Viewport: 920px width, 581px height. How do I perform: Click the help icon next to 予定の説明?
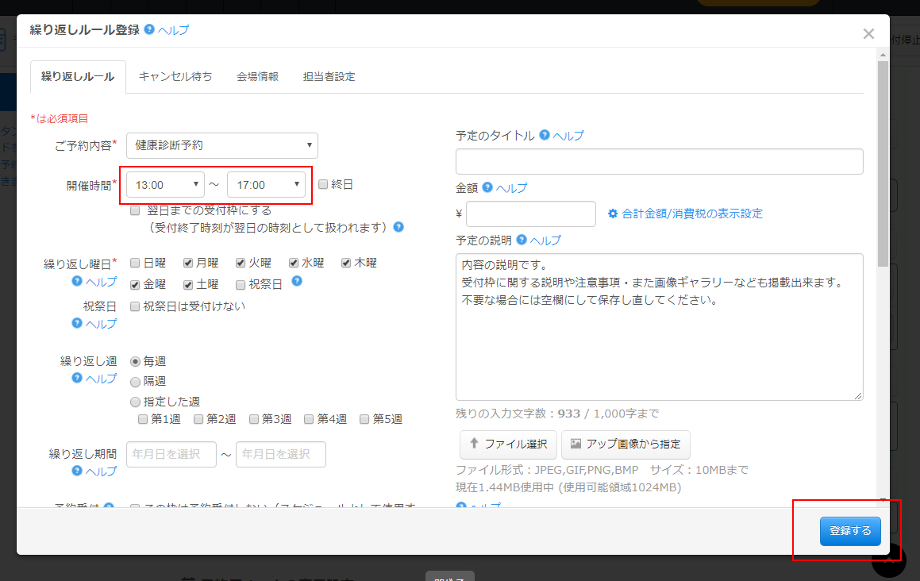pyautogui.click(x=522, y=240)
